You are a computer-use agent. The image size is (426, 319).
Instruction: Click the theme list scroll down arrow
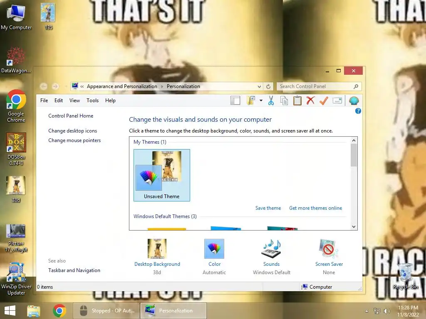click(x=354, y=226)
